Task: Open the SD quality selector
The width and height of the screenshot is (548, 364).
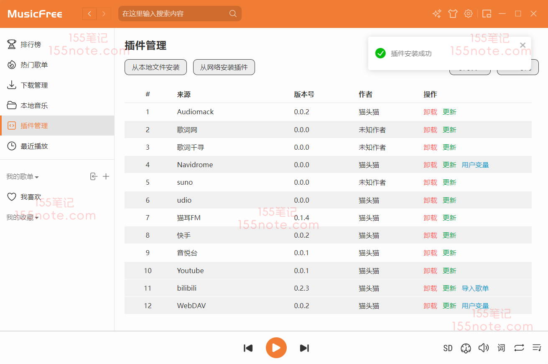Action: pyautogui.click(x=448, y=348)
